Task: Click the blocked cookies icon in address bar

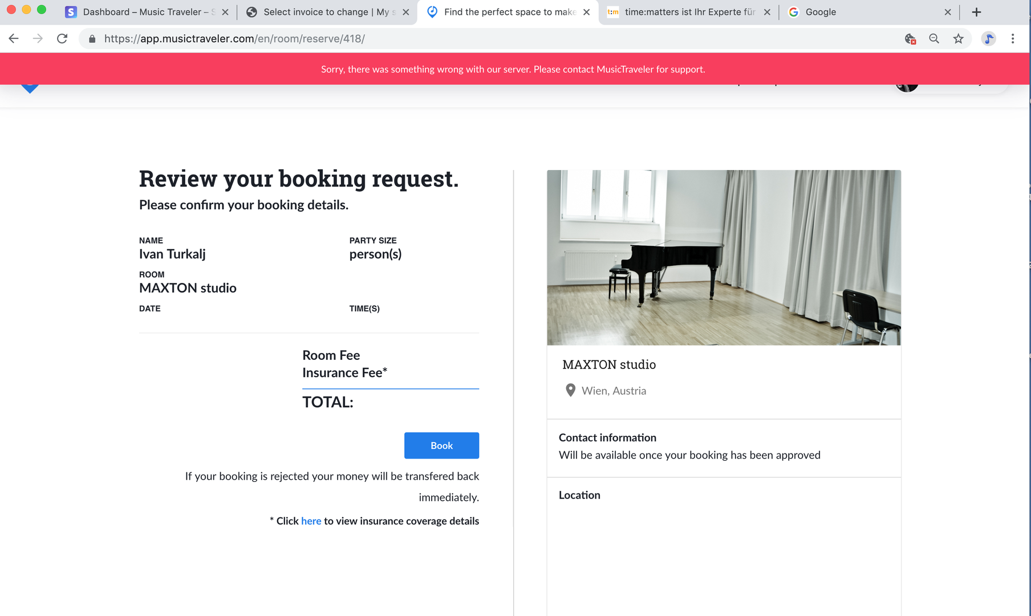Action: pos(910,39)
